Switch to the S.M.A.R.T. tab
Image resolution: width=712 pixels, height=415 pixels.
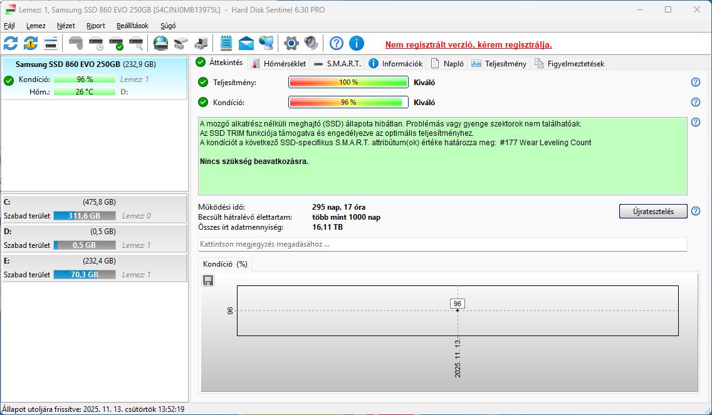coord(337,63)
